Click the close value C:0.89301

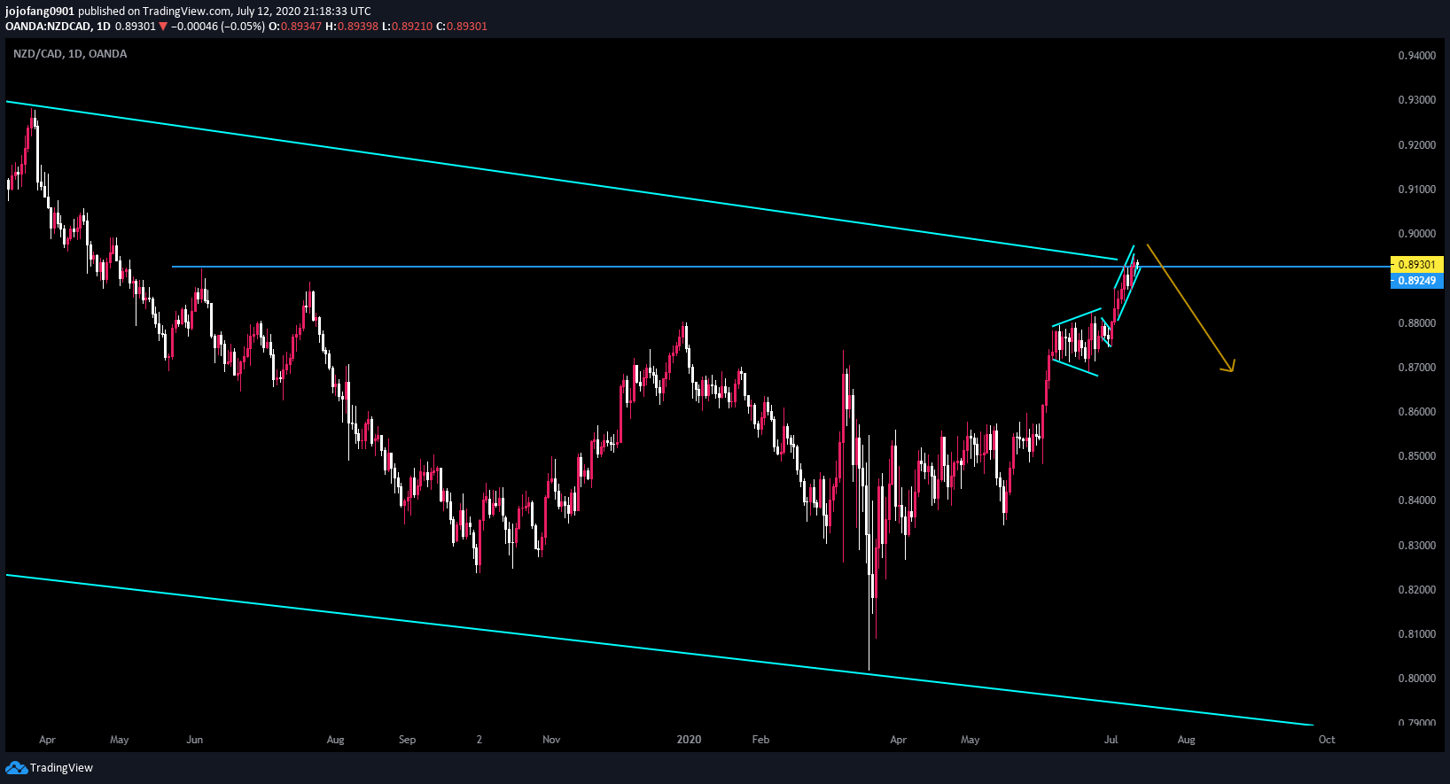[x=462, y=27]
